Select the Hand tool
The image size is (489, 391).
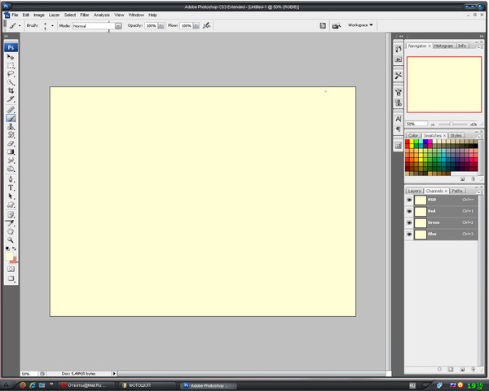click(x=11, y=231)
